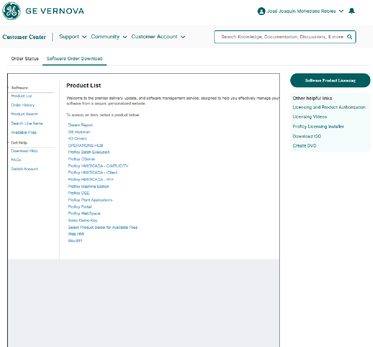Screen dimensions: 373x347
Task: Select Proficy Batch Execution product
Action: tap(89, 152)
